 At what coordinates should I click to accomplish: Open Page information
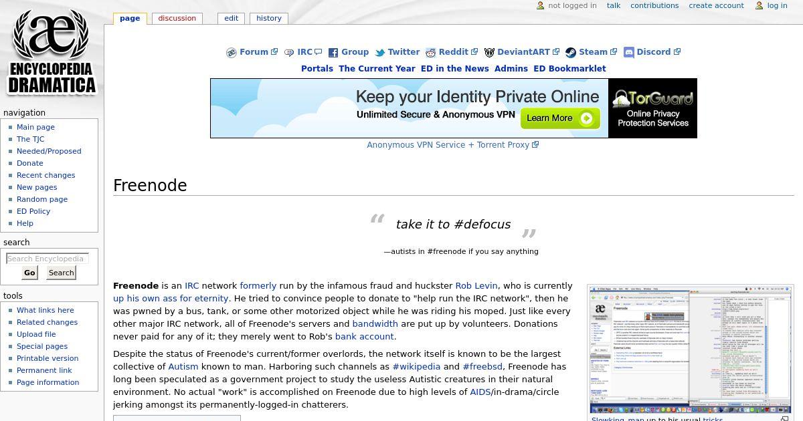48,382
